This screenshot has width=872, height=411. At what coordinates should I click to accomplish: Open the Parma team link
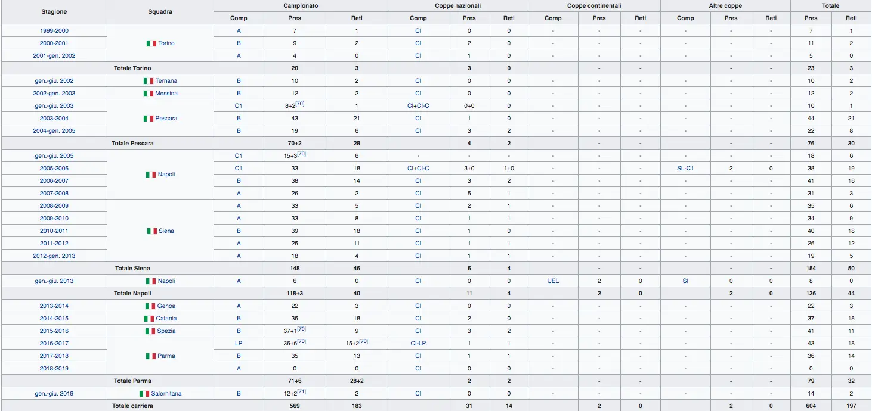166,356
